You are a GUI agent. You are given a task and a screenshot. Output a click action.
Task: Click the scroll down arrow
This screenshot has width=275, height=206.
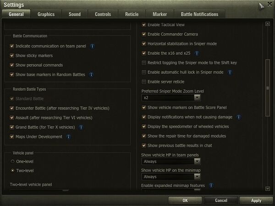click(x=268, y=189)
